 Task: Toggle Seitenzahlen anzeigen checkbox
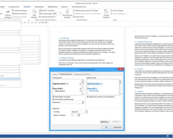[x=53, y=97]
